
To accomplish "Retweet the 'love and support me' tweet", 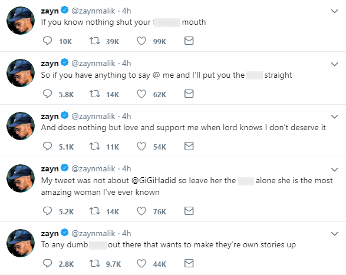I will (94, 146).
